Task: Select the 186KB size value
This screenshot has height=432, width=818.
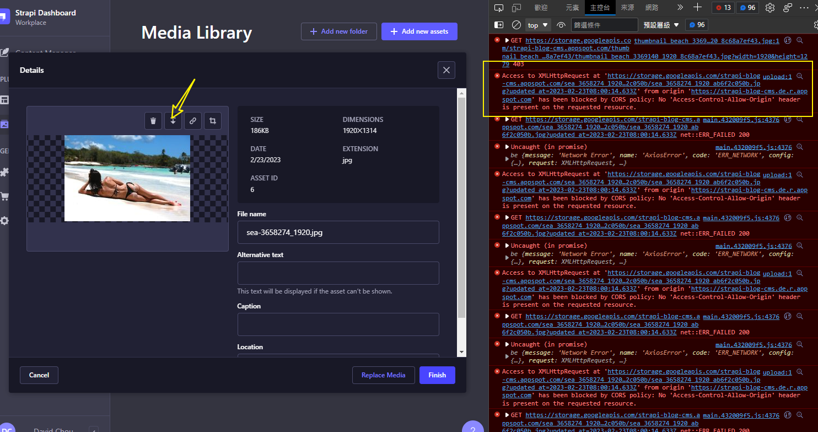Action: (260, 131)
